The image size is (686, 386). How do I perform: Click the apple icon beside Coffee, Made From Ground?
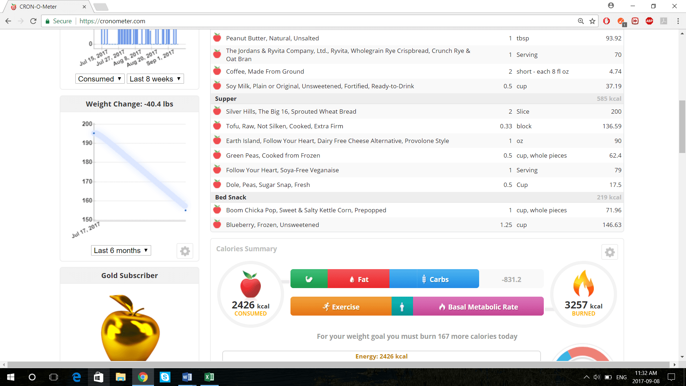point(217,71)
